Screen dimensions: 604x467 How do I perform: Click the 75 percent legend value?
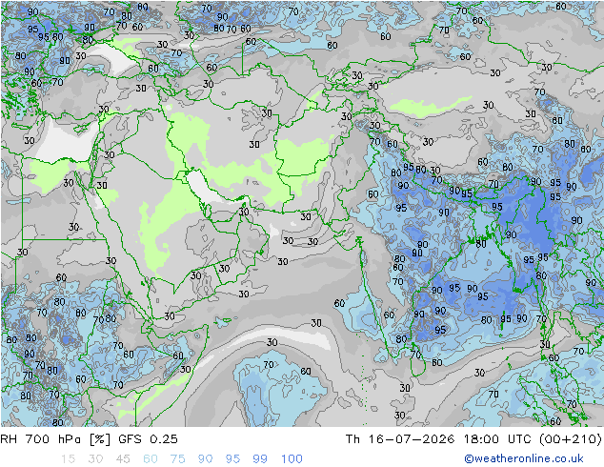177,459
